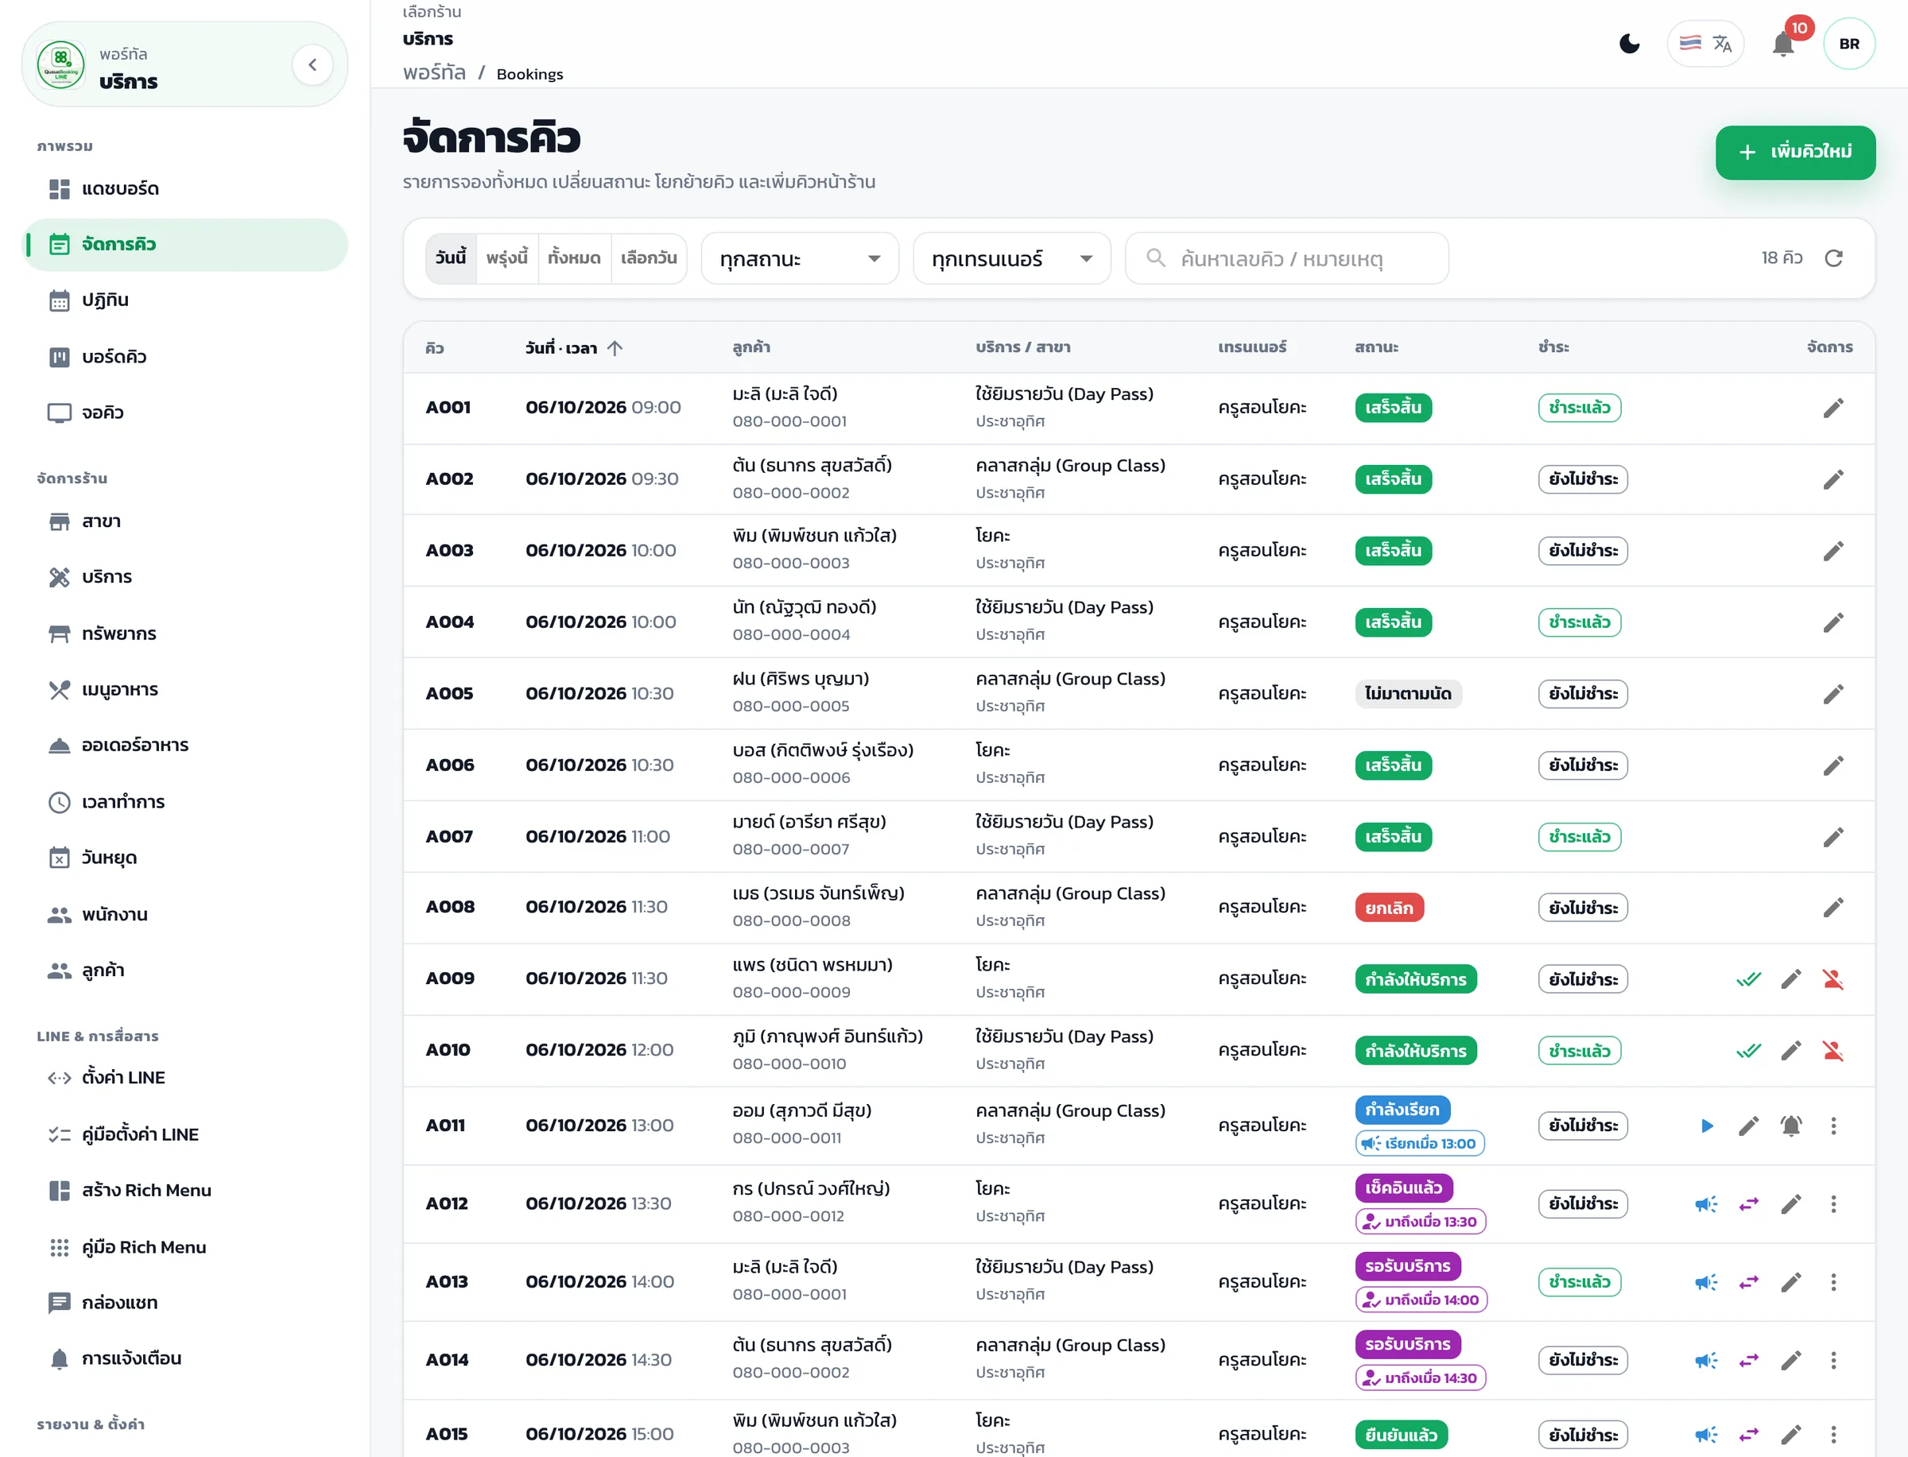Viewport: 1908px width, 1457px height.
Task: Open the language translate switcher
Action: (1705, 44)
